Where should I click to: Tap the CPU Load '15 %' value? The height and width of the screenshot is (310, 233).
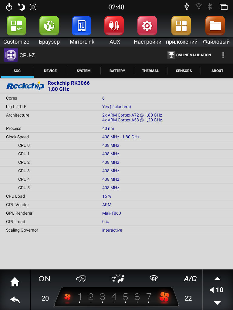pos(106,196)
